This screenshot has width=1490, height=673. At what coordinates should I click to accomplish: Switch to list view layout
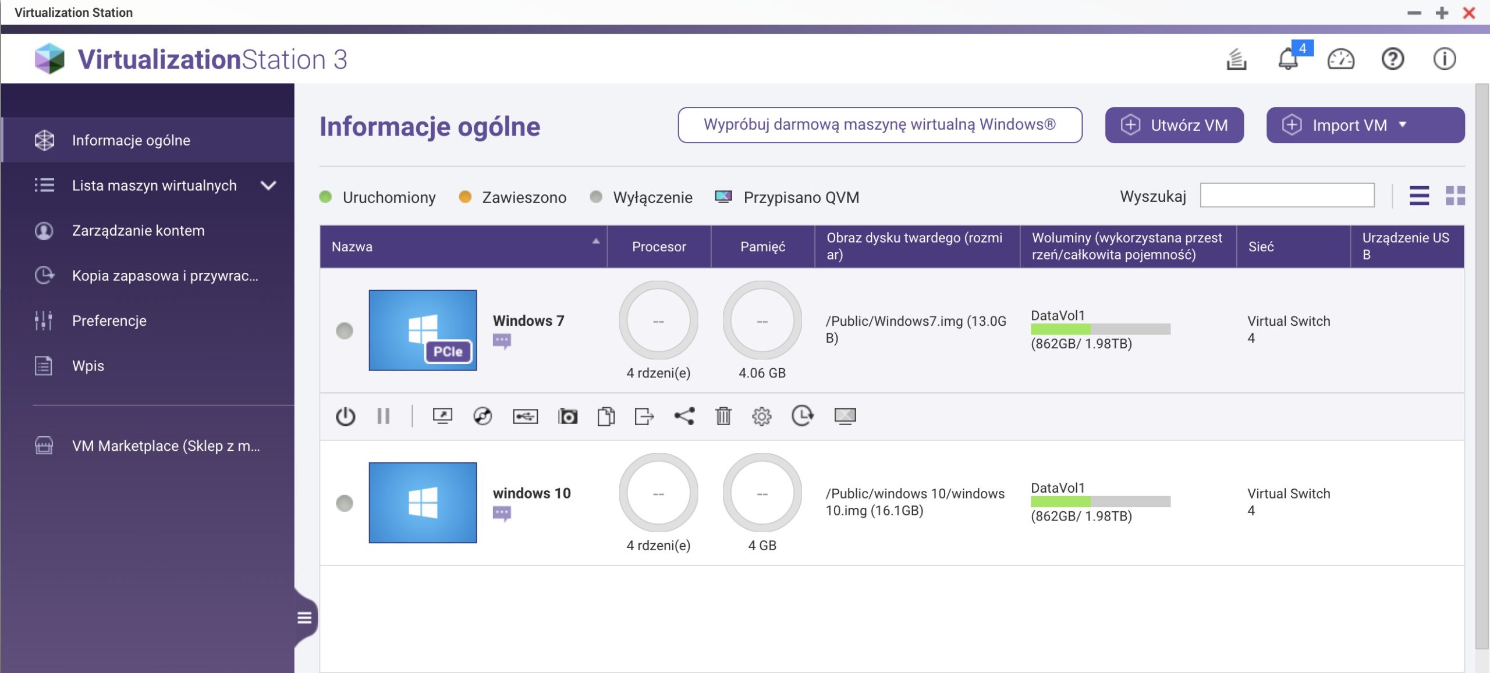(1419, 196)
